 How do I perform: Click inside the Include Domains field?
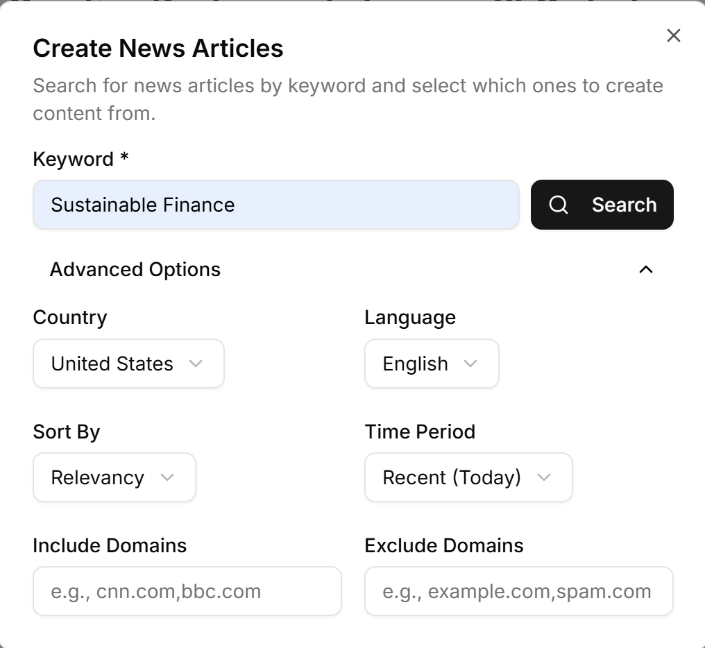click(x=187, y=591)
